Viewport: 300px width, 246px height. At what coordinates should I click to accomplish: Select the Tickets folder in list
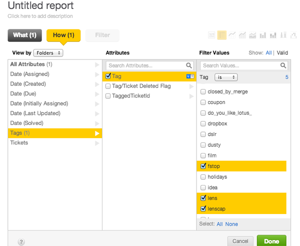pos(19,142)
